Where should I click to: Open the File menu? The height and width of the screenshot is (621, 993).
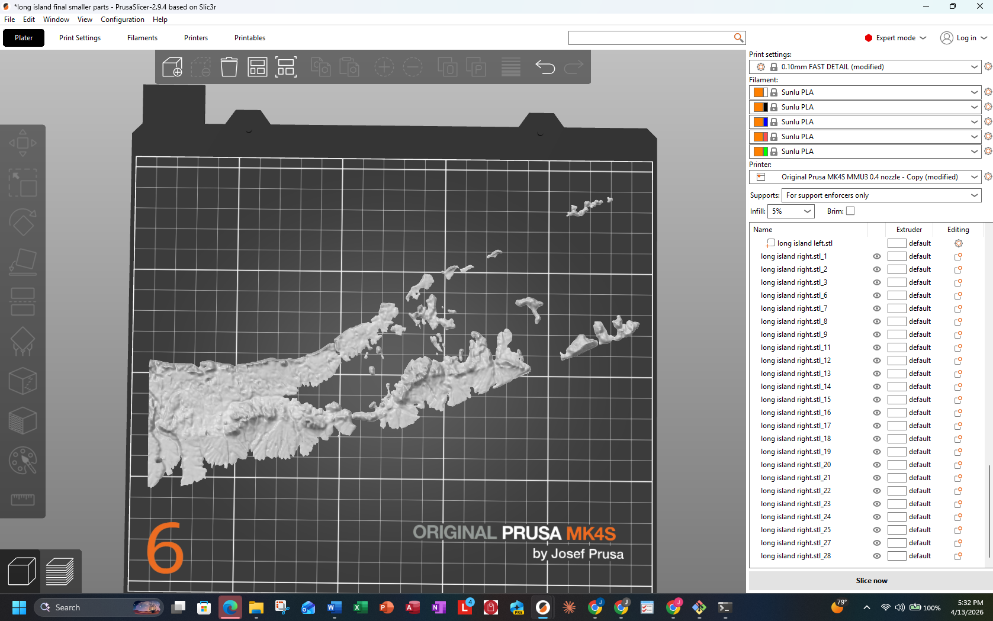coord(9,20)
